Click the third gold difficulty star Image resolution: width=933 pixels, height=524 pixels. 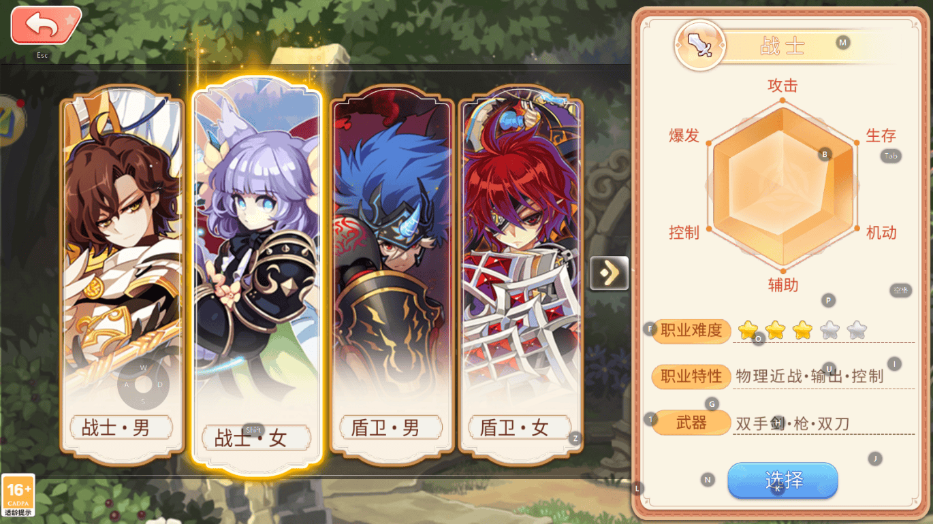[x=802, y=331]
